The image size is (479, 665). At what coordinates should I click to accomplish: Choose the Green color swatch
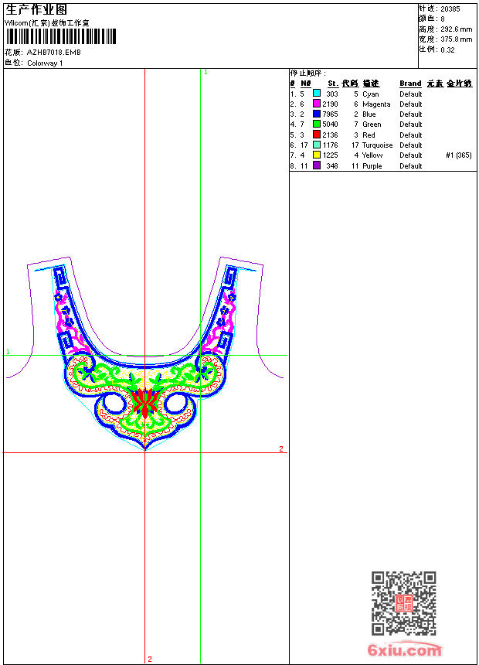pos(317,124)
